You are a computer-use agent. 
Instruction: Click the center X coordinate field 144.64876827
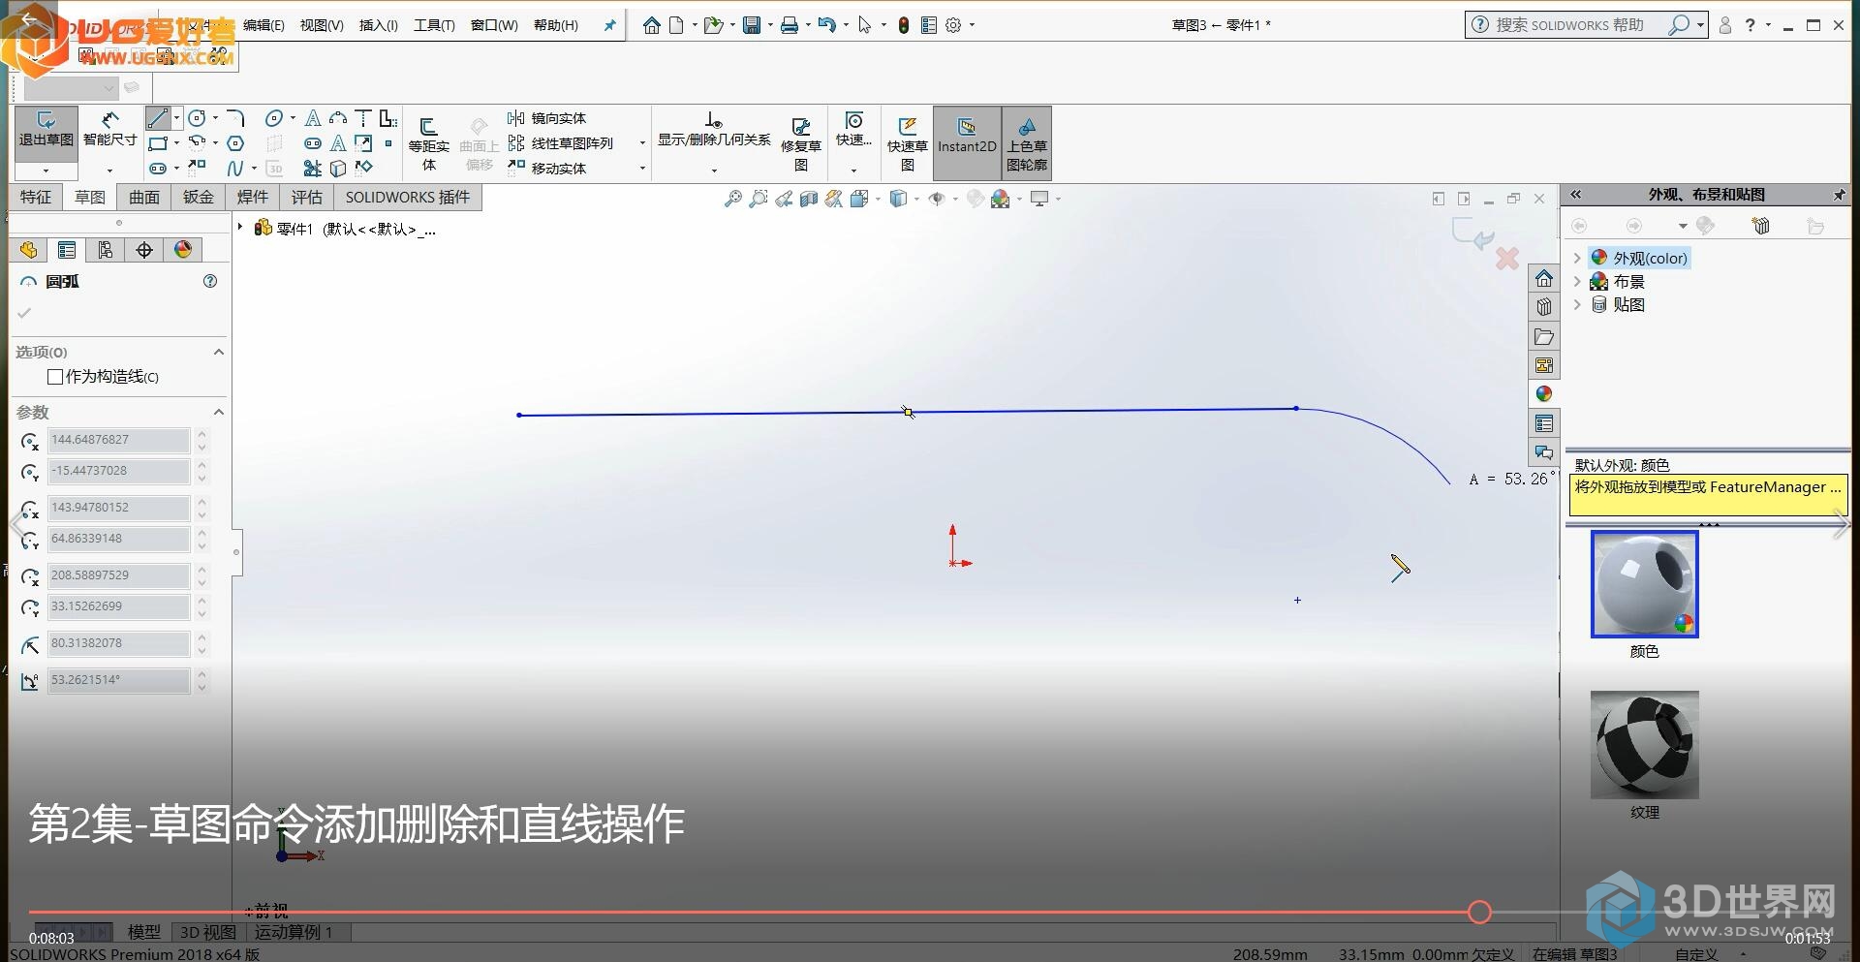coord(118,440)
